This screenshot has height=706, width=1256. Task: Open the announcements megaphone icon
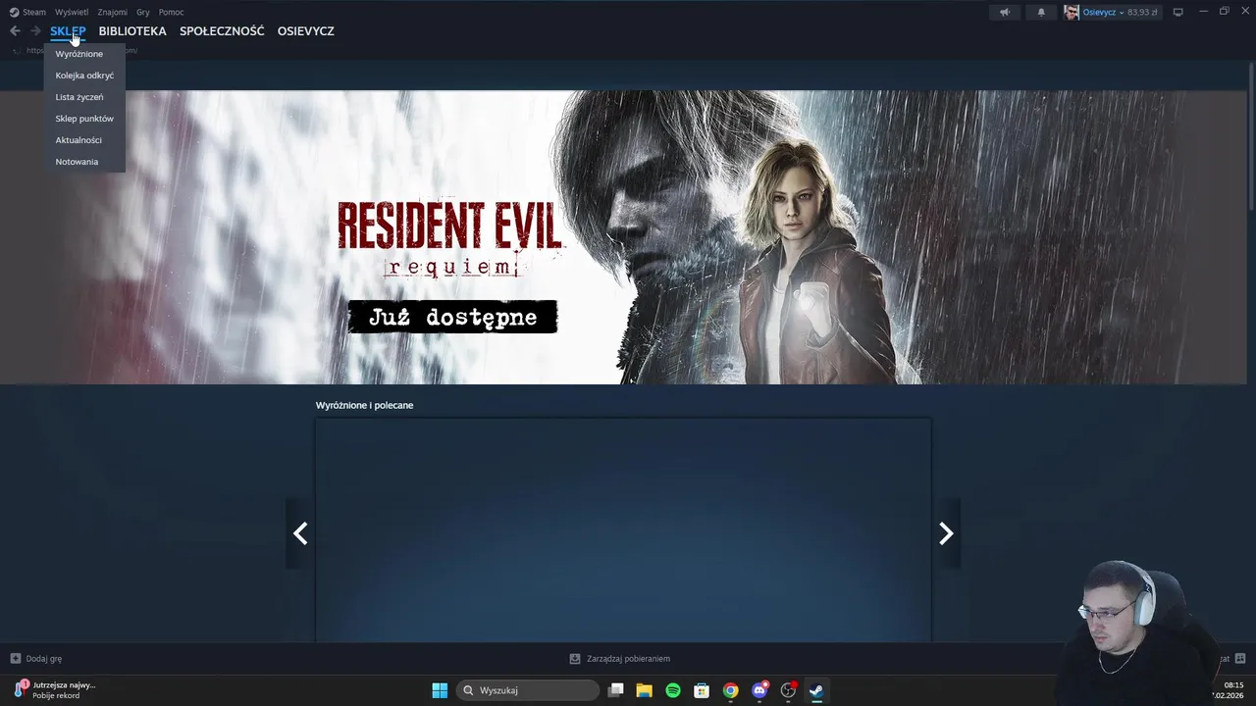pyautogui.click(x=1005, y=12)
